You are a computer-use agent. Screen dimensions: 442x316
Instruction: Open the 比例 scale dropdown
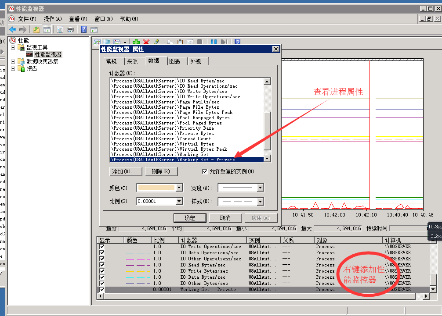coord(179,201)
